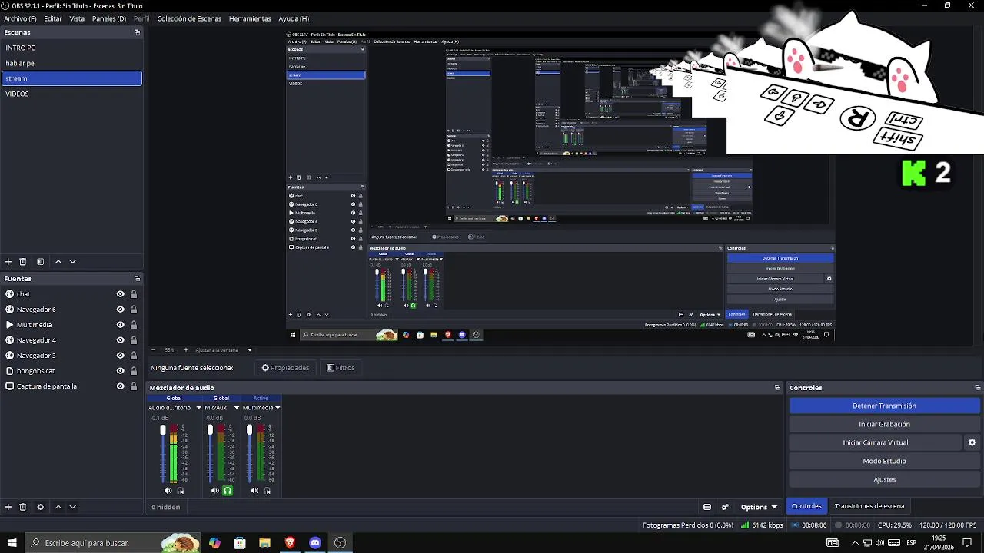Open Colección de Escenas menu
Viewport: 984px width, 553px height.
[x=189, y=18]
